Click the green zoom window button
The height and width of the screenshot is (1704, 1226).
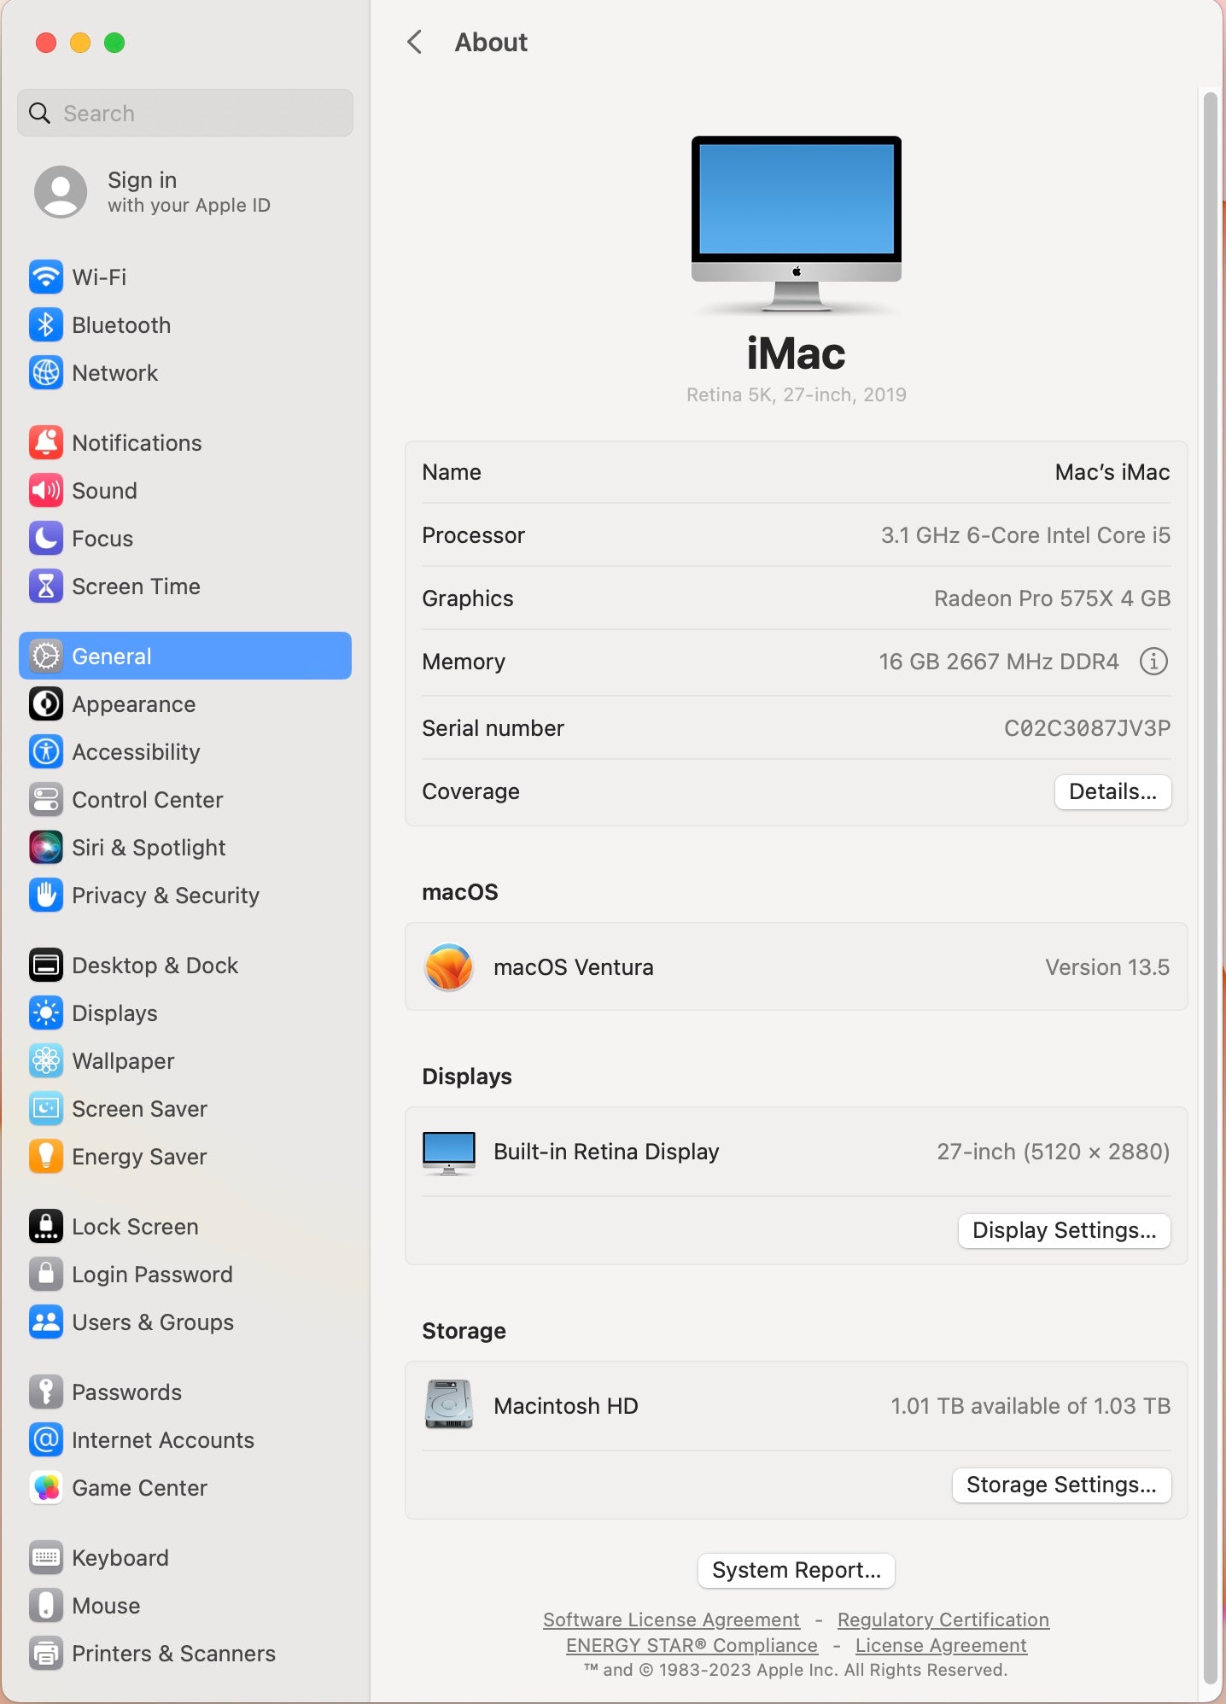[x=114, y=43]
